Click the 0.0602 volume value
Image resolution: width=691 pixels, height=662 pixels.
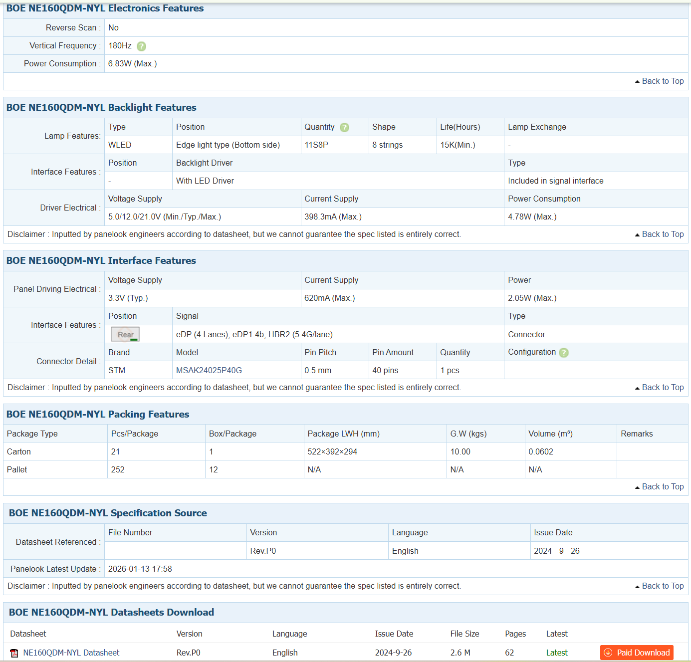(x=541, y=451)
